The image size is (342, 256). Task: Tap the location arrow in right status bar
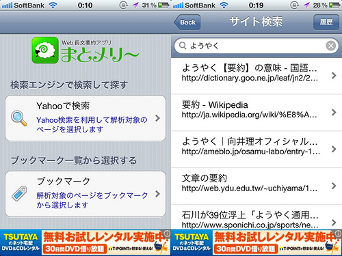pyautogui.click(x=306, y=5)
